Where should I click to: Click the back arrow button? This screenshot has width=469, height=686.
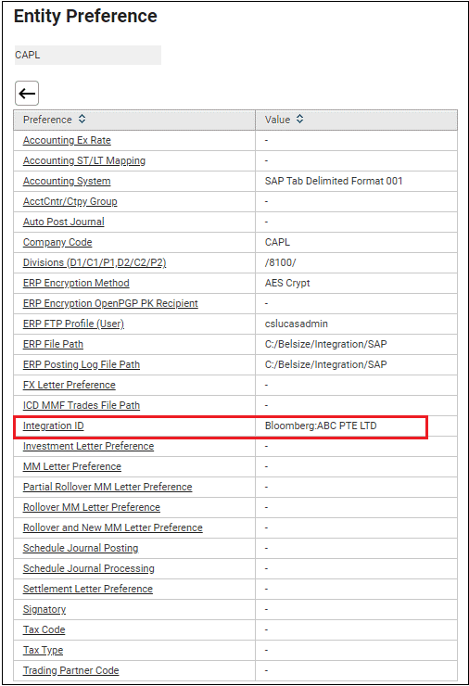(27, 94)
